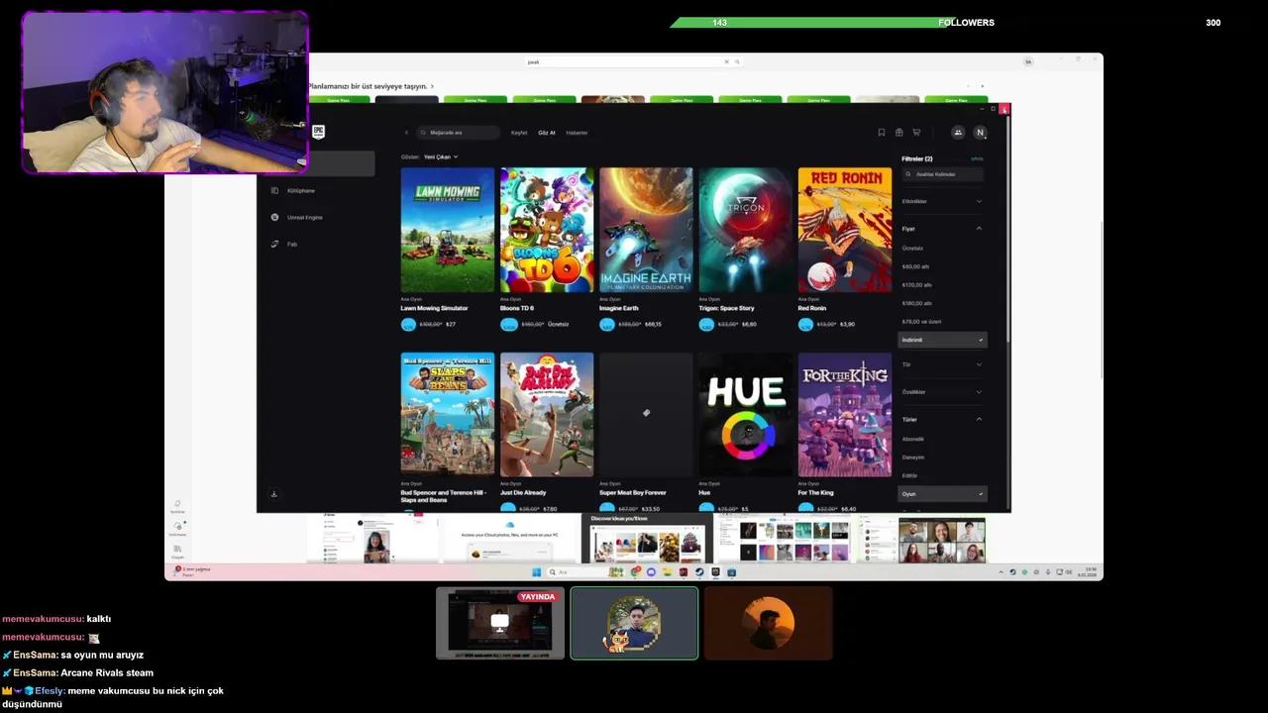Select the ₺180,00 altı price filter

click(916, 303)
